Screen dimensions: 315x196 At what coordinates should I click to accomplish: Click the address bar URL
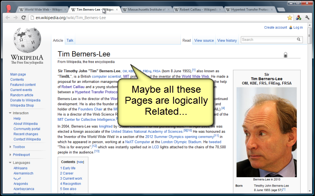(71, 18)
